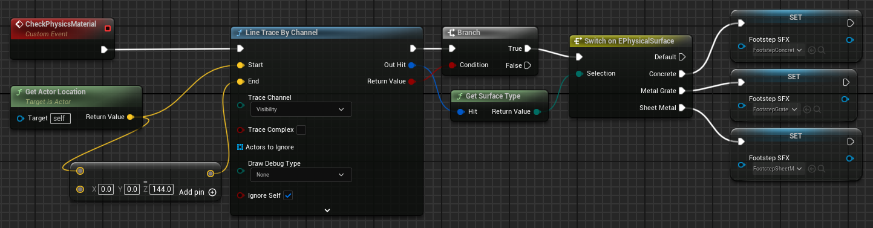Click the self Target field
This screenshot has height=228, width=873.
pyautogui.click(x=60, y=119)
